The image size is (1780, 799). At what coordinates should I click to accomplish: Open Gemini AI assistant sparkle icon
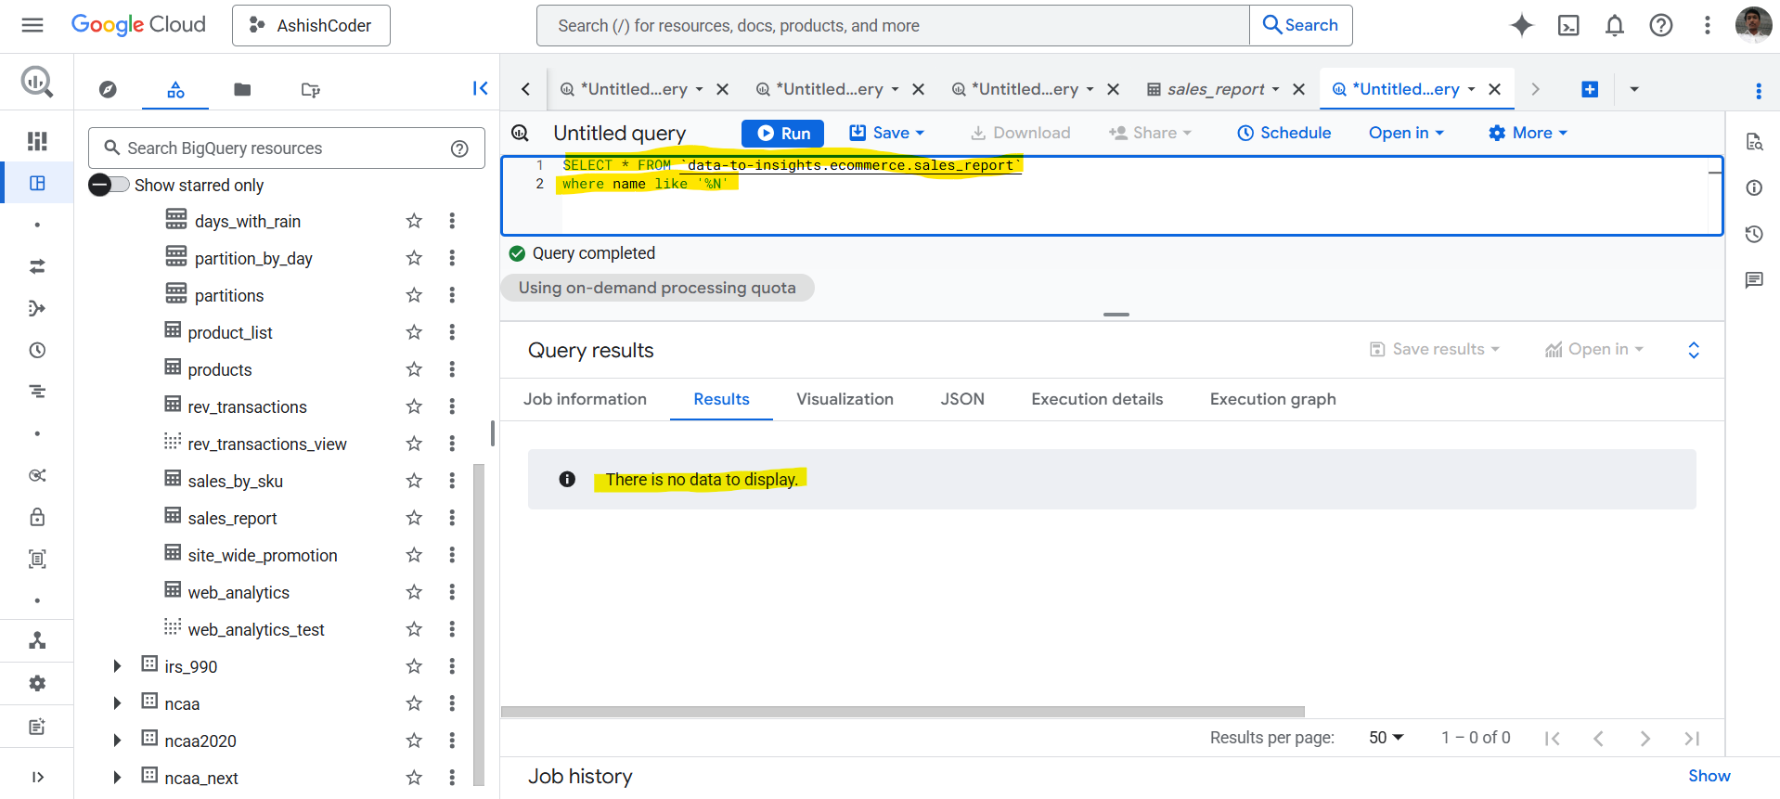point(1522,25)
